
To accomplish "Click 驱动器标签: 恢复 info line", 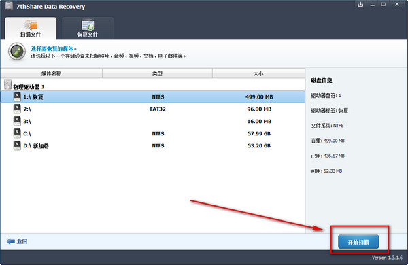I will (x=329, y=111).
